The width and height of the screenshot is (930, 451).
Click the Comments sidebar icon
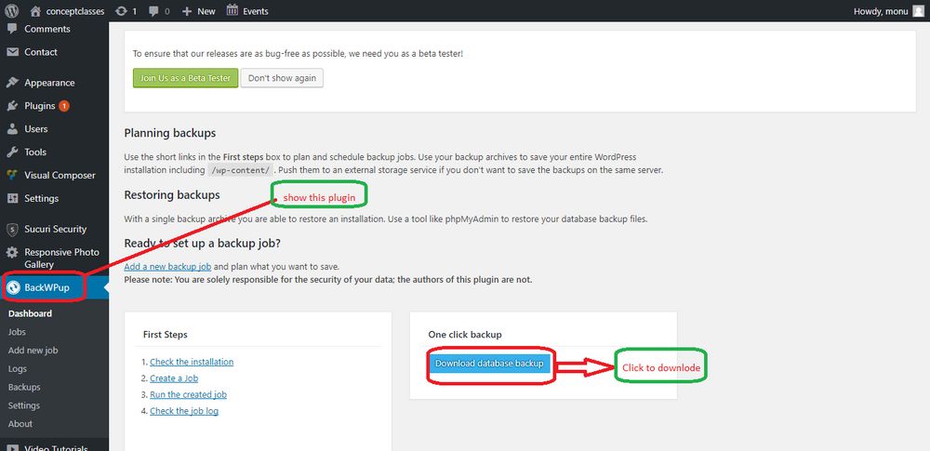(x=12, y=29)
